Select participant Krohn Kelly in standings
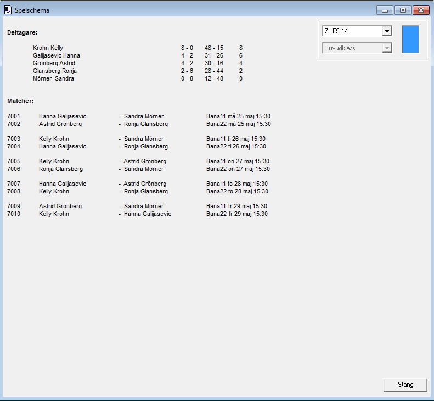 click(x=48, y=48)
